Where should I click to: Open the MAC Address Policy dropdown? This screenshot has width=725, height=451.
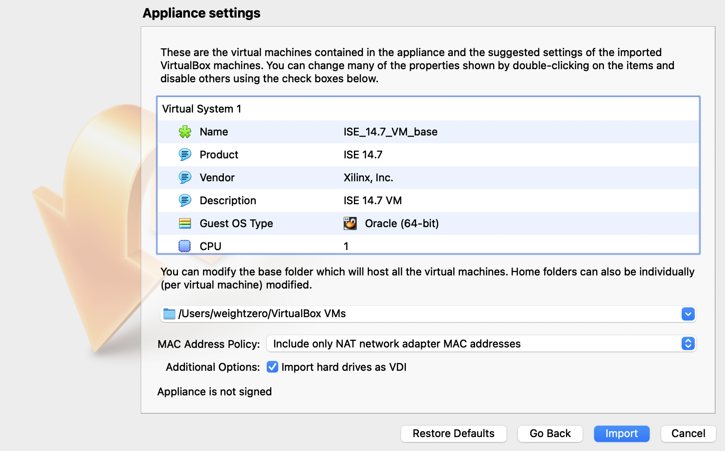481,343
